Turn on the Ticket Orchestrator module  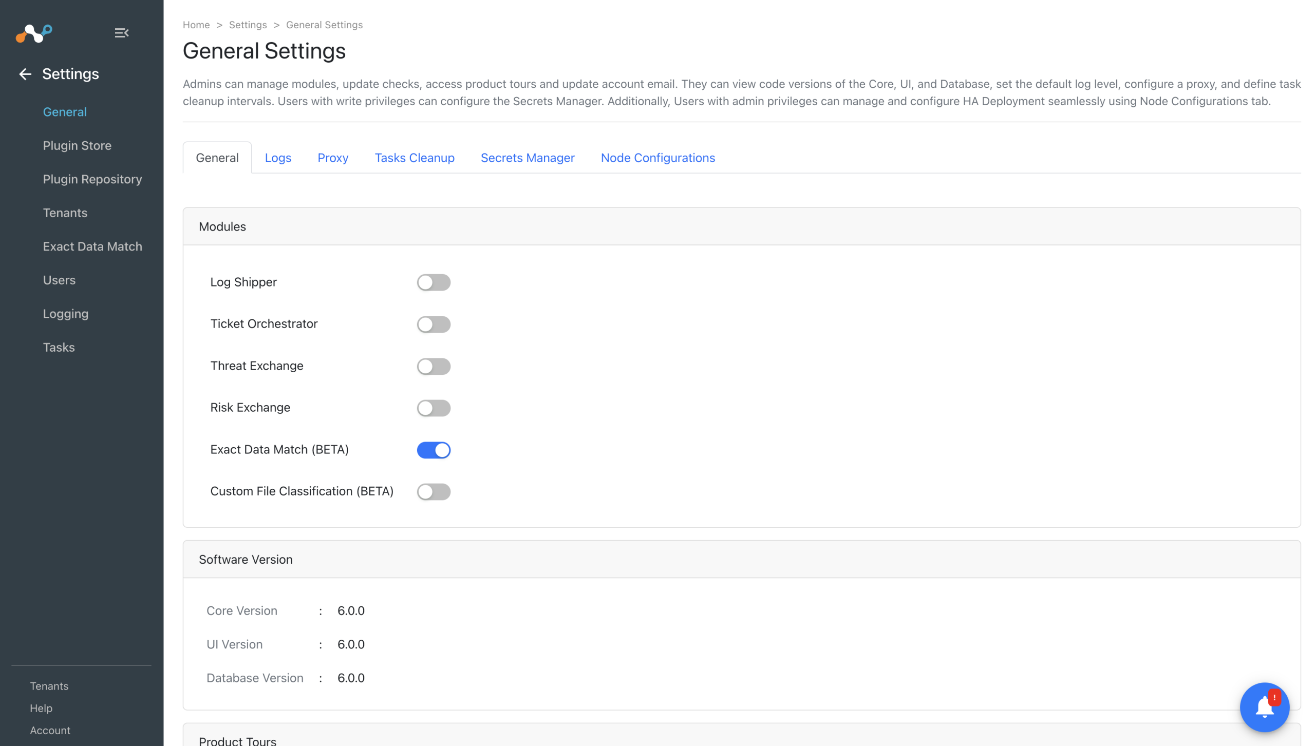pyautogui.click(x=434, y=324)
